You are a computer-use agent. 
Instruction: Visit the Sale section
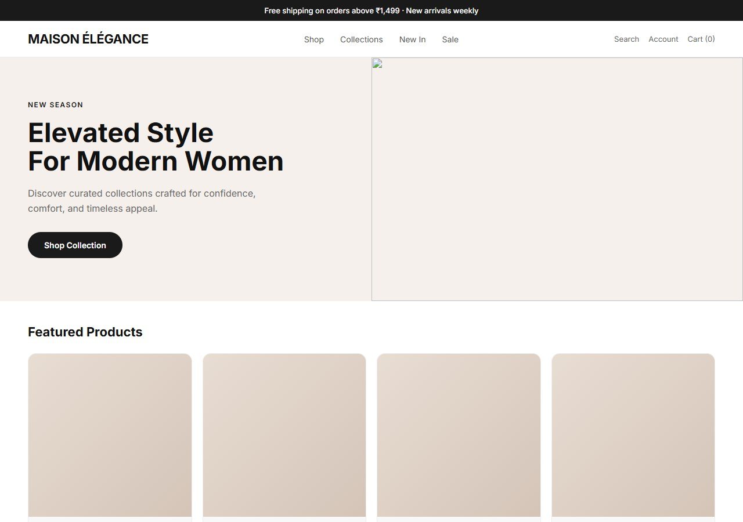450,39
